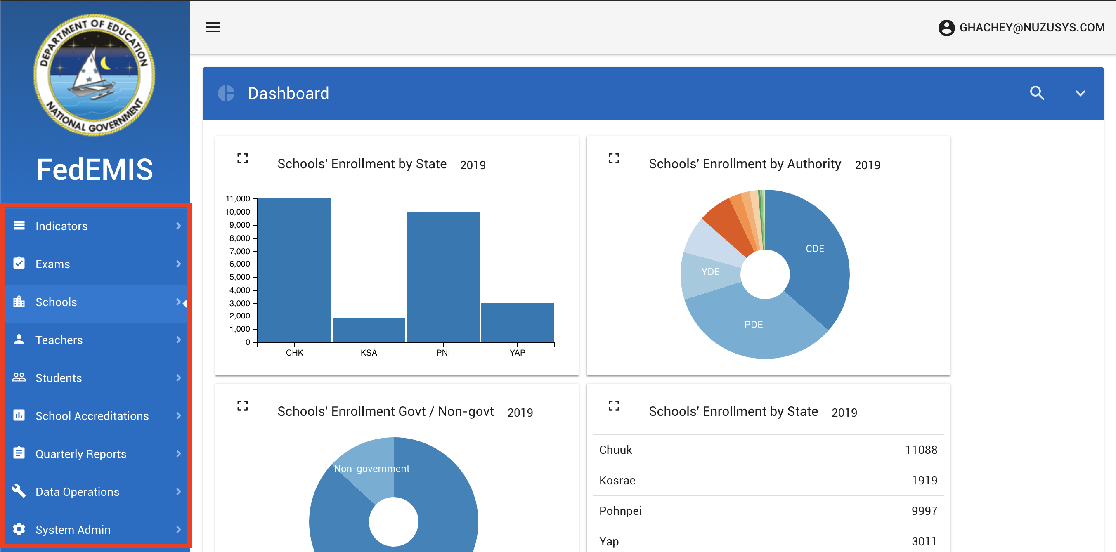Expand the Govt / Non-govt chart fullscreen
Screen dimensions: 1116x552
(243, 406)
